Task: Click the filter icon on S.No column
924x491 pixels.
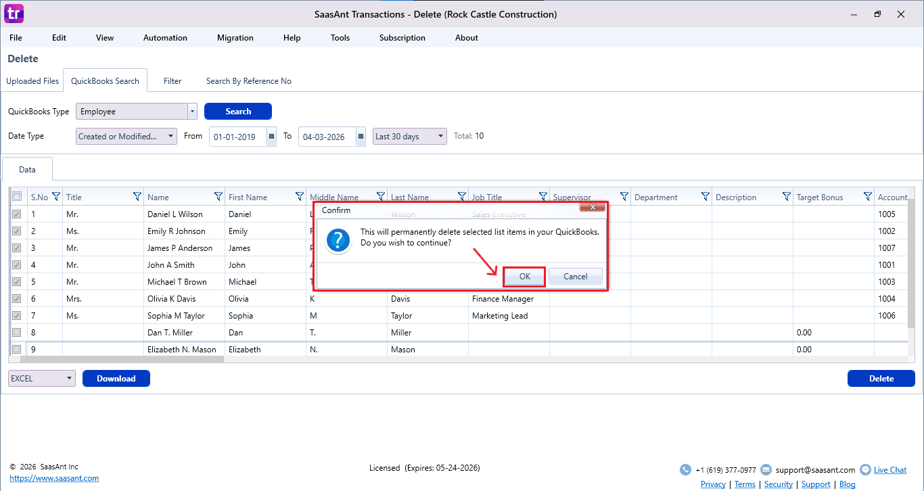Action: [56, 197]
